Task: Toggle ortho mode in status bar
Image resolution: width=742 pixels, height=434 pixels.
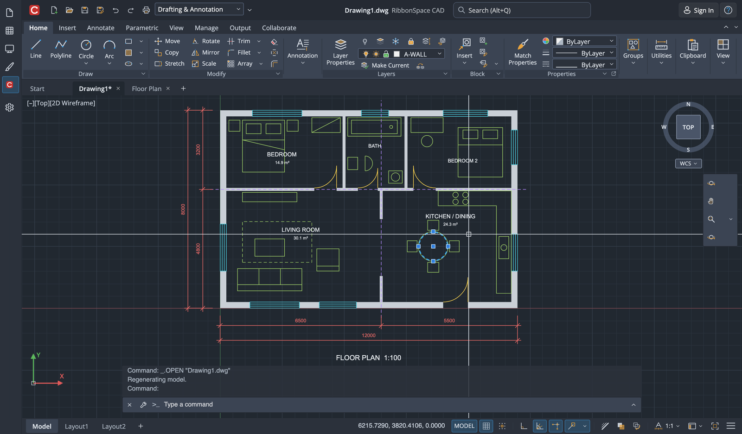Action: [x=524, y=426]
